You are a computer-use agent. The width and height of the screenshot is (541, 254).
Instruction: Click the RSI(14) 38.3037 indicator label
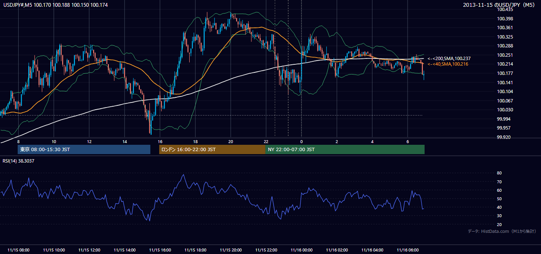[19, 161]
